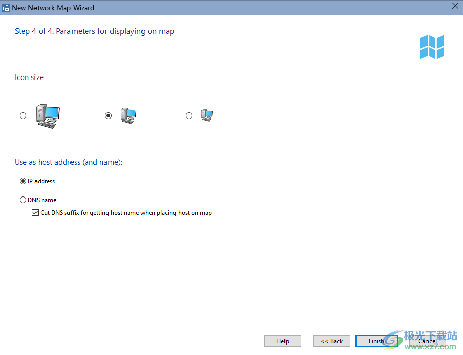Cancel the network map wizard
This screenshot has height=355, width=463.
point(428,341)
